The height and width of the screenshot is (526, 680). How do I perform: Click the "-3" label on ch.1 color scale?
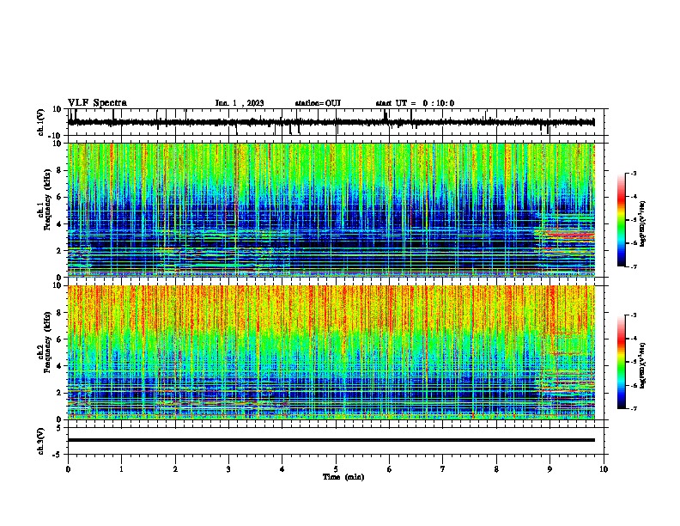pos(633,173)
